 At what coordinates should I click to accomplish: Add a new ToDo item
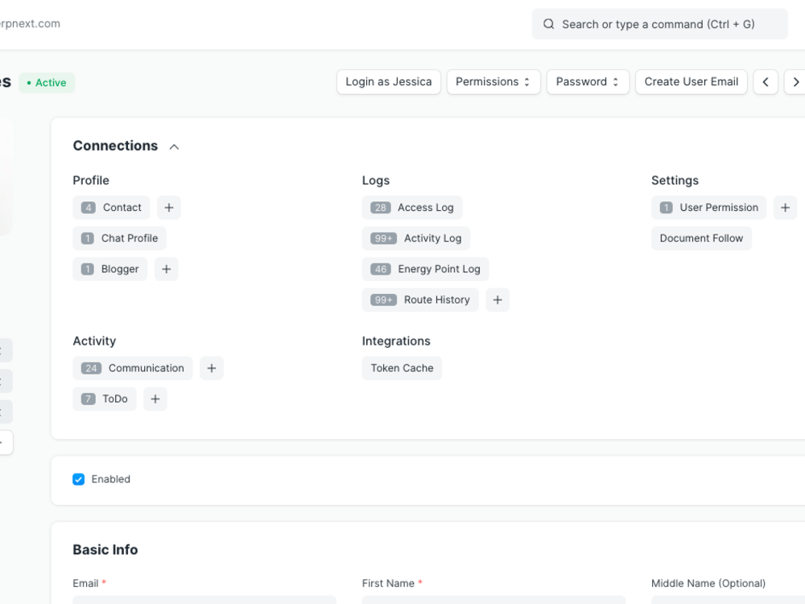pyautogui.click(x=155, y=399)
